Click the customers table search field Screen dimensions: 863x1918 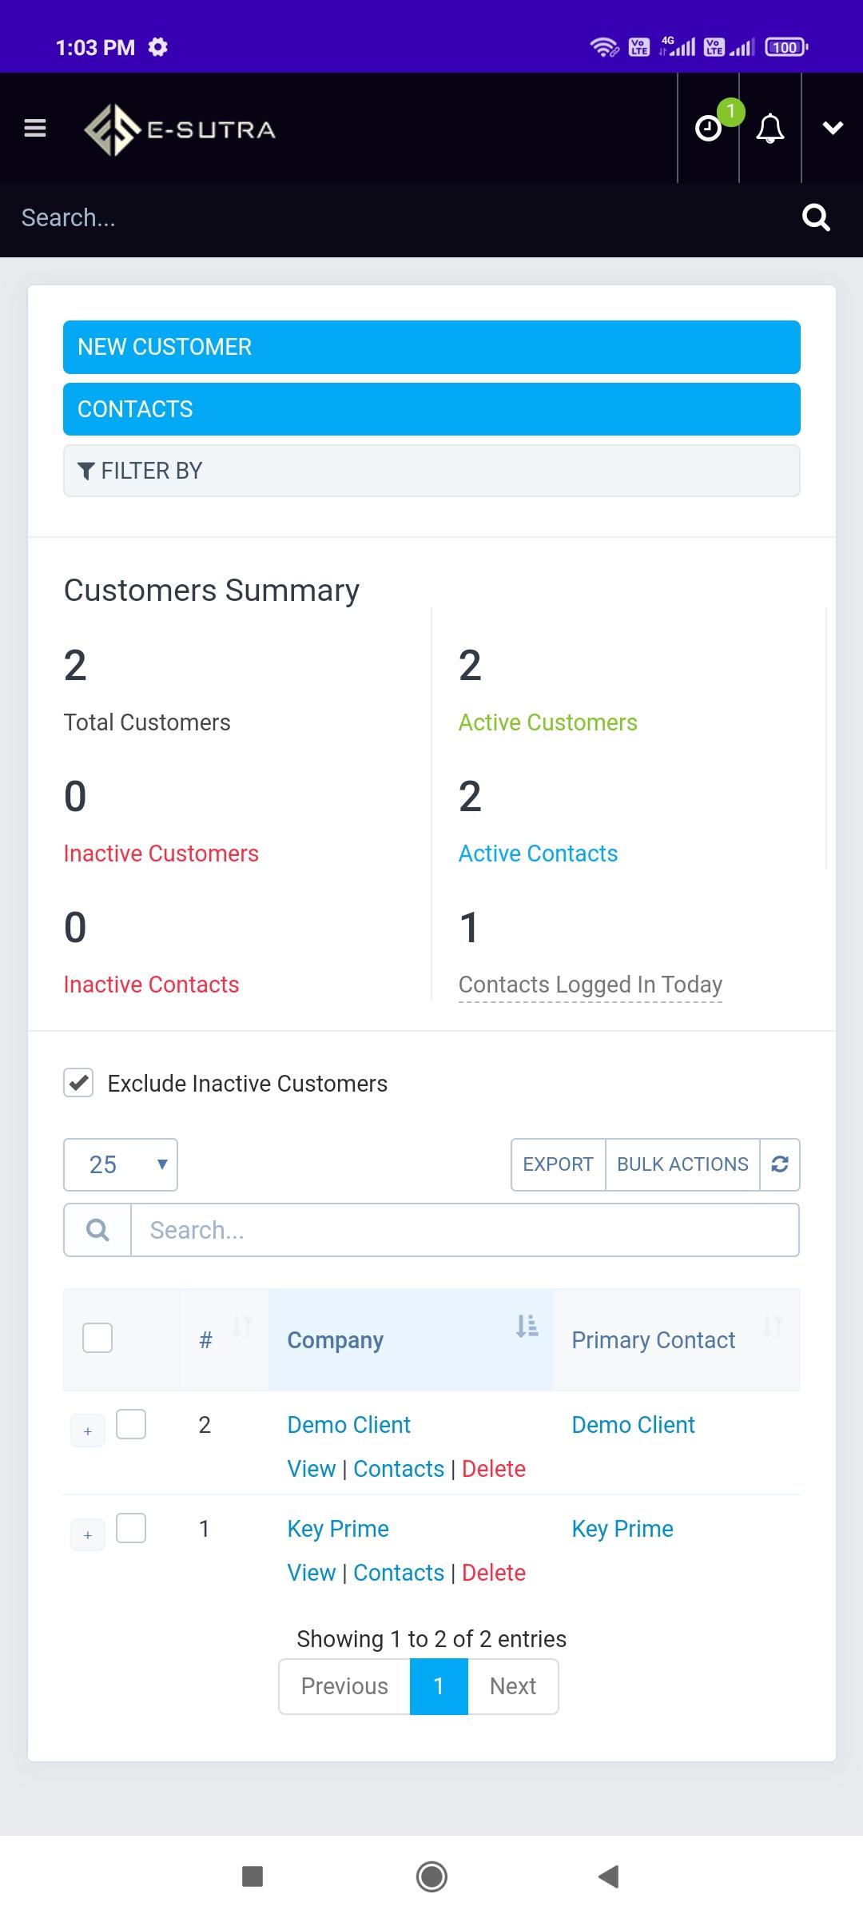coord(464,1230)
